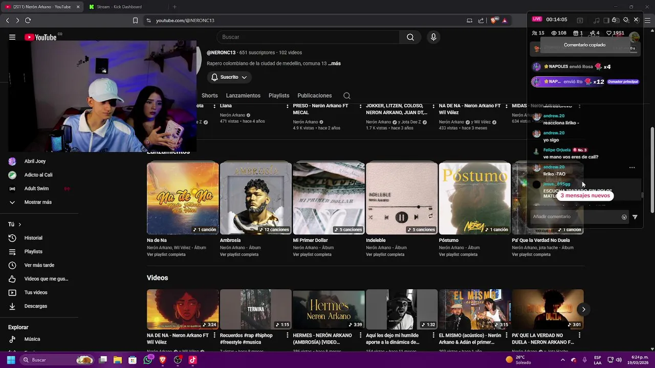The height and width of the screenshot is (368, 655).
Task: Expand channel description with ...más
Action: (x=334, y=63)
